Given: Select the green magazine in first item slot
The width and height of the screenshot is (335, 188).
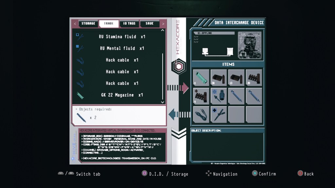Looking at the screenshot, I should [201, 78].
